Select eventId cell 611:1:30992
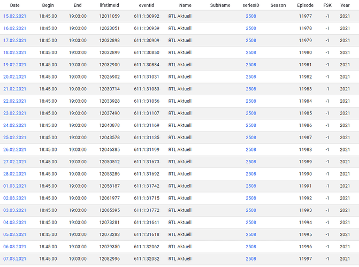The height and width of the screenshot is (267, 359). pos(147,16)
